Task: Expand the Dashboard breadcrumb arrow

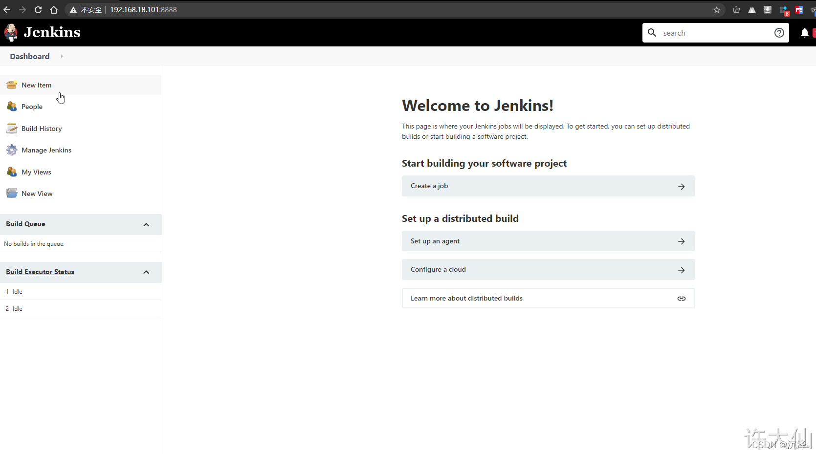Action: tap(62, 56)
